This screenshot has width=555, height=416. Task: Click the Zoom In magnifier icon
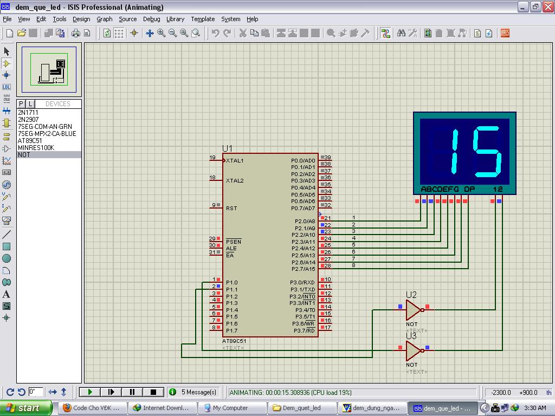(x=161, y=33)
